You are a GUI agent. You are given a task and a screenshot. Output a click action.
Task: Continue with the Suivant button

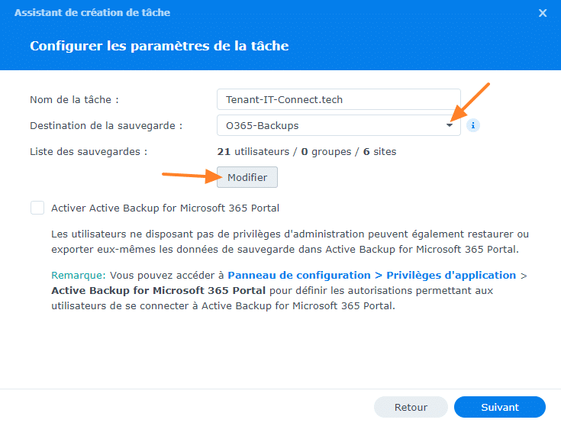(x=499, y=407)
